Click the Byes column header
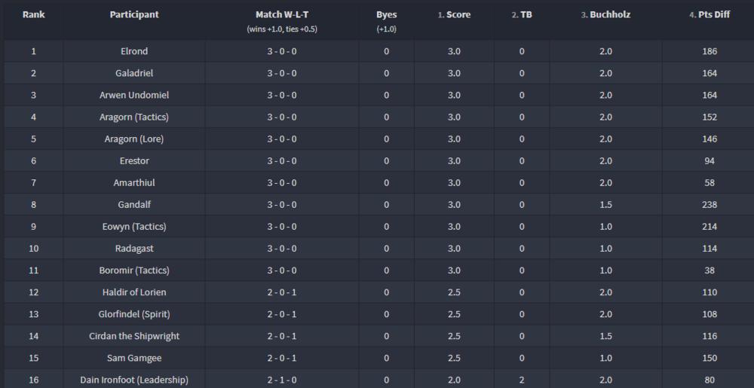Viewport: 754px width, 388px height. pos(386,15)
